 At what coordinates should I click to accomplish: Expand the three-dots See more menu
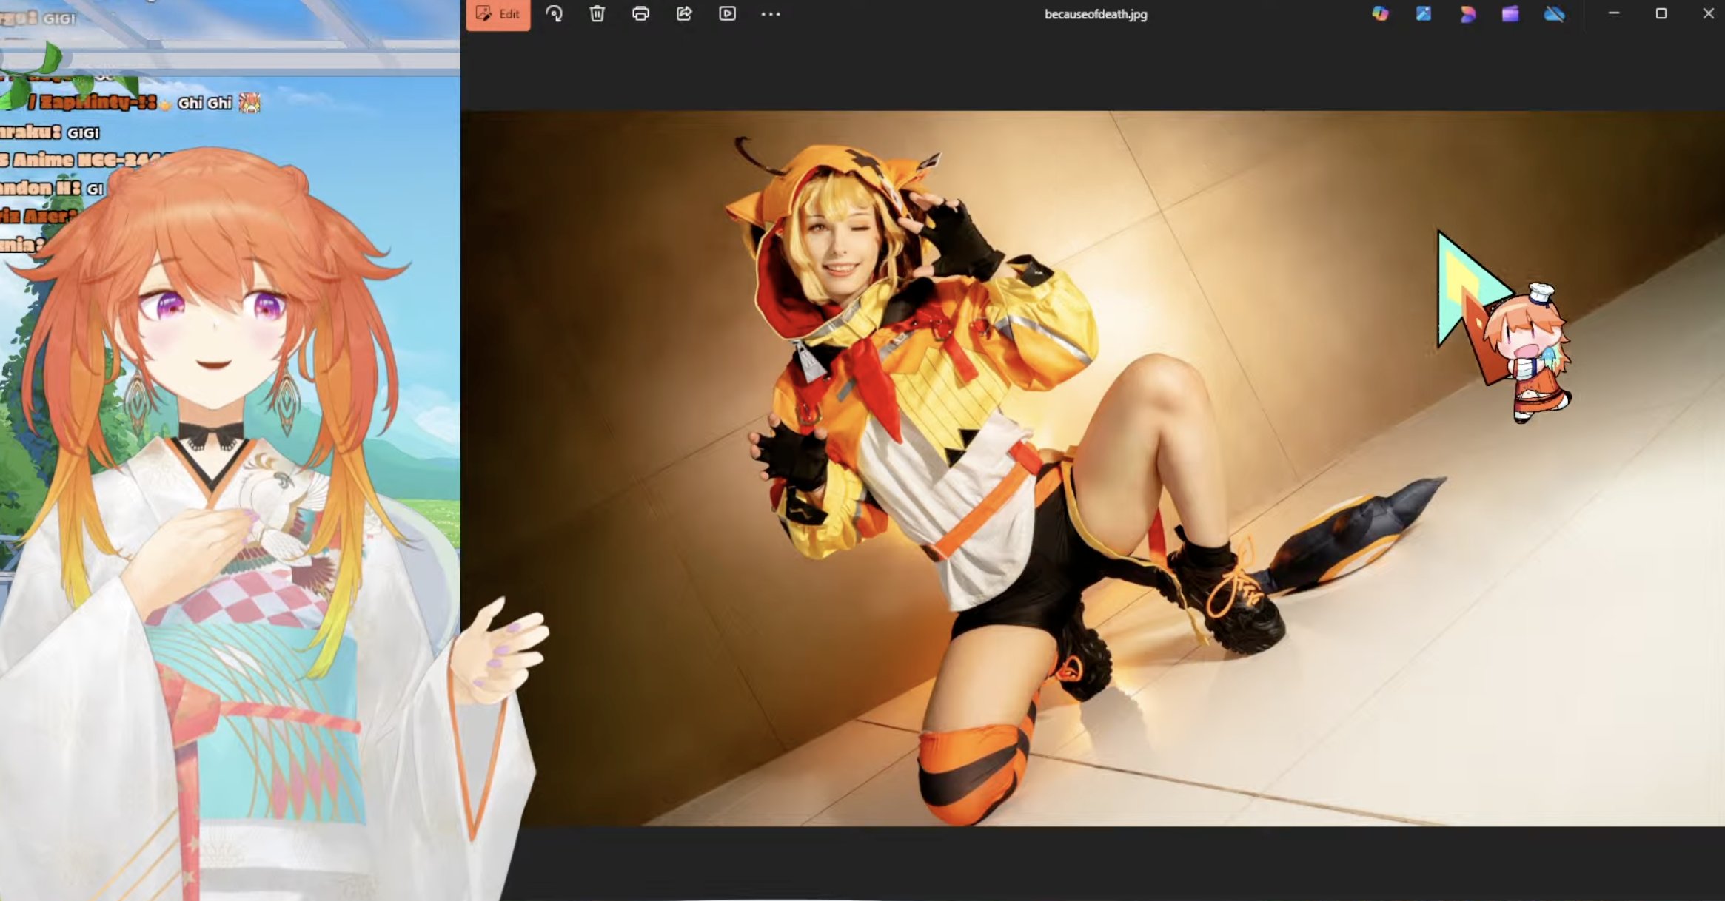click(771, 14)
